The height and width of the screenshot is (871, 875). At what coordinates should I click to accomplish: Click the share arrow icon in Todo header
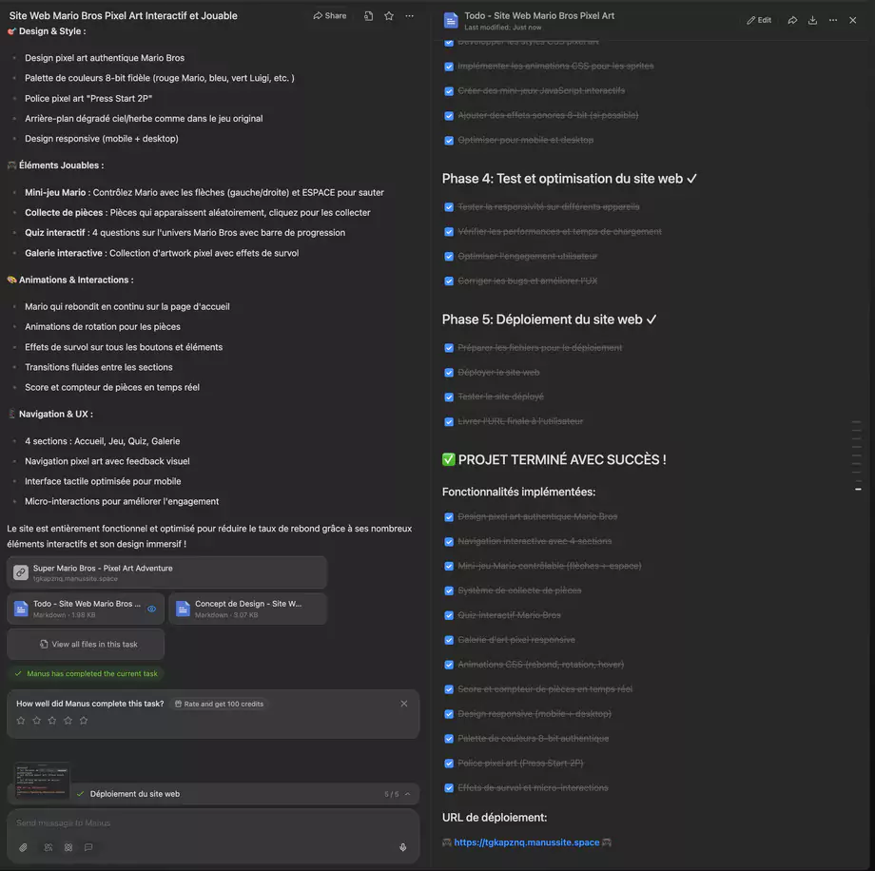click(x=792, y=20)
